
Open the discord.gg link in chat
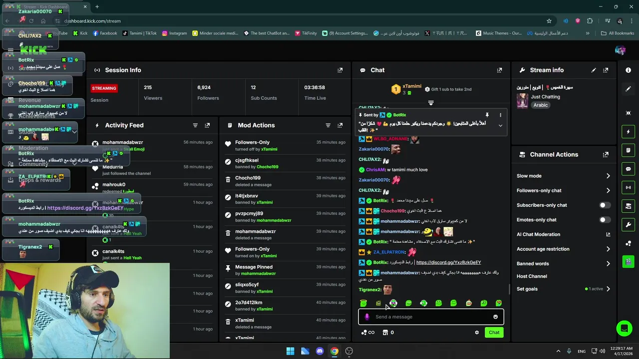click(448, 262)
